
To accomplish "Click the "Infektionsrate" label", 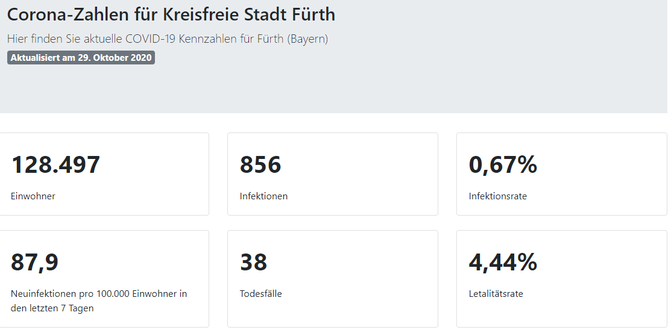I will point(497,196).
